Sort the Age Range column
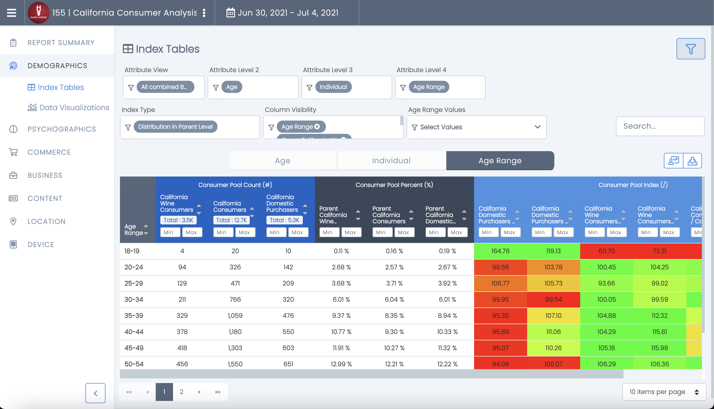This screenshot has height=409, width=714. 146,230
